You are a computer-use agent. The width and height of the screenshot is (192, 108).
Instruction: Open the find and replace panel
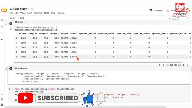(x=2, y=26)
